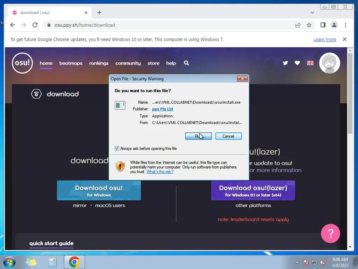The width and height of the screenshot is (358, 269).
Task: Open the calculator taskbar icon
Action: [x=52, y=262]
